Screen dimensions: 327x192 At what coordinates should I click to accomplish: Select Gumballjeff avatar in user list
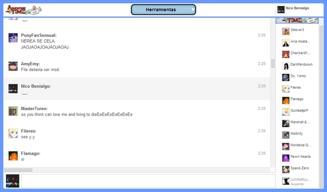tap(286, 112)
